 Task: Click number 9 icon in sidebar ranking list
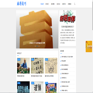[x=61, y=90]
